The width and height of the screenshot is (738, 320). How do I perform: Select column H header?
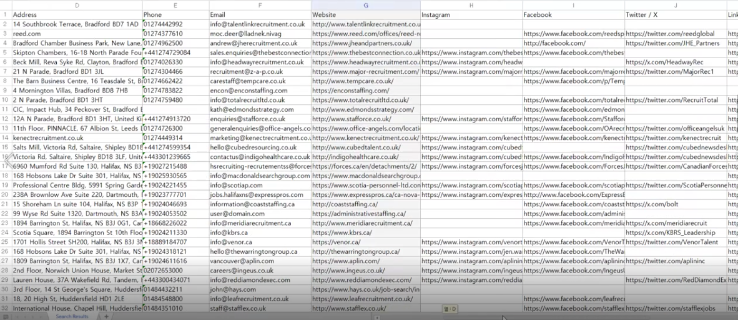[x=471, y=5]
